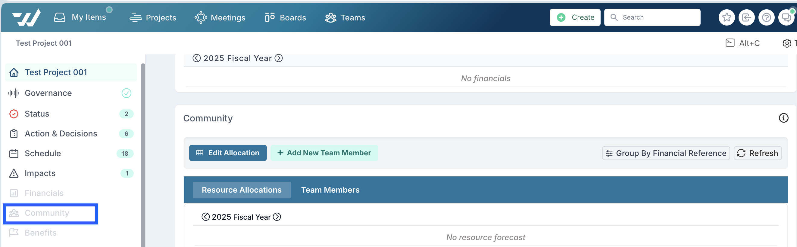The height and width of the screenshot is (247, 797).
Task: Go to next fiscal year in Resource Allocations
Action: (277, 217)
